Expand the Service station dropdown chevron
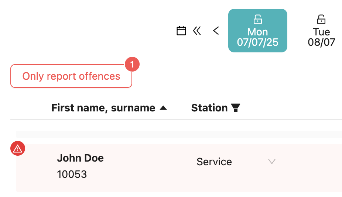The width and height of the screenshot is (342, 197). click(272, 162)
